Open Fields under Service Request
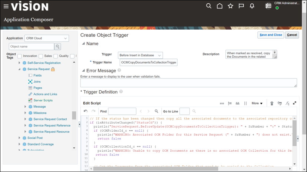This screenshot has width=307, height=172. pos(37,75)
